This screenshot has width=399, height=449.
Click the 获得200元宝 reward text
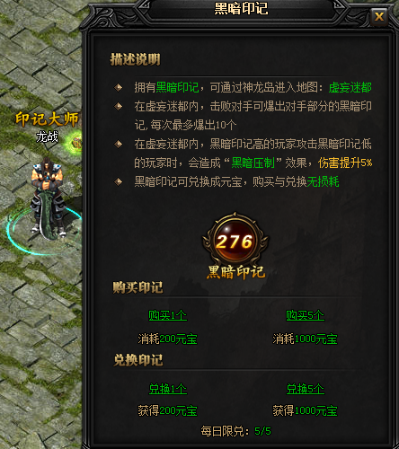coord(167,410)
